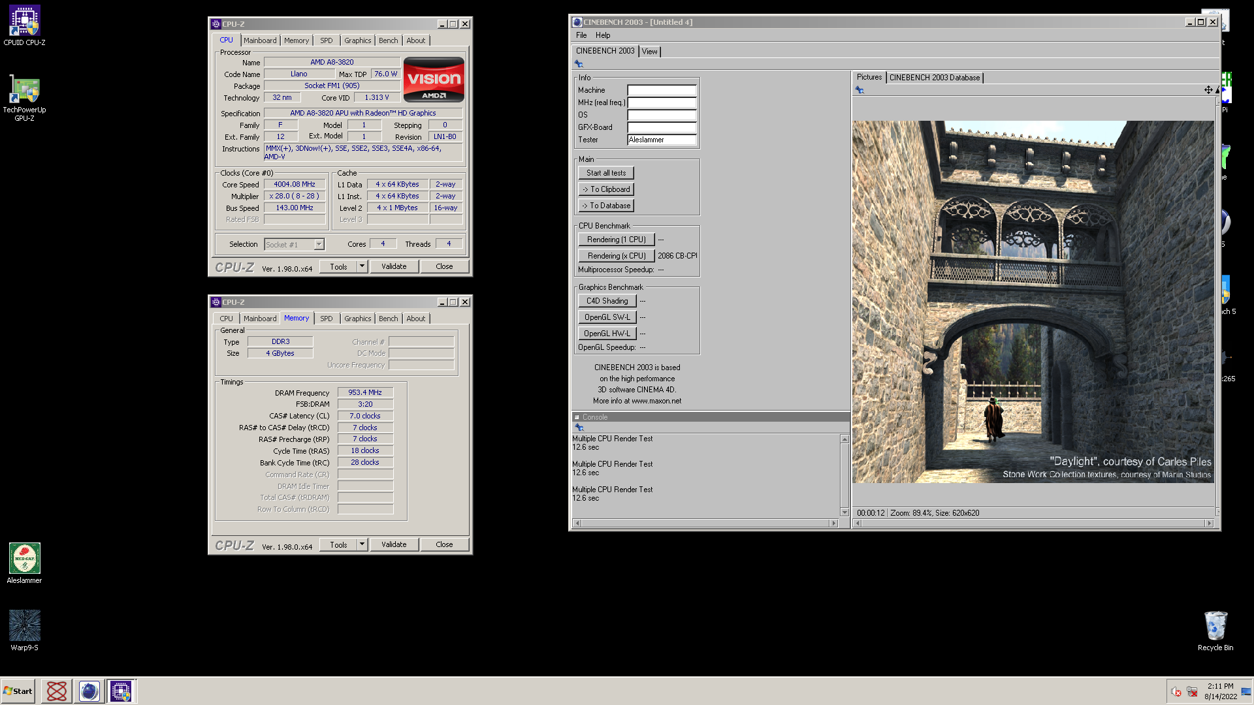This screenshot has height=705, width=1254.
Task: Select the Pictures tab in Cinebench
Action: click(869, 77)
